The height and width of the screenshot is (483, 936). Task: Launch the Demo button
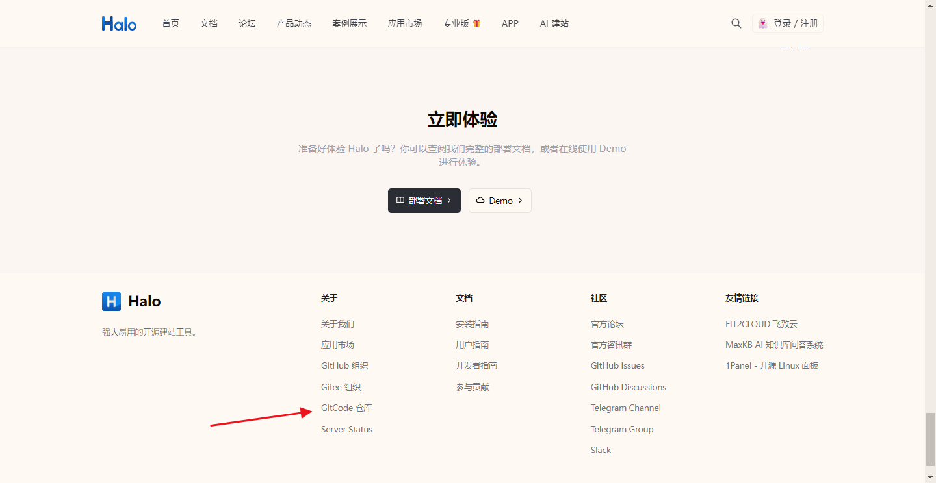pyautogui.click(x=500, y=201)
